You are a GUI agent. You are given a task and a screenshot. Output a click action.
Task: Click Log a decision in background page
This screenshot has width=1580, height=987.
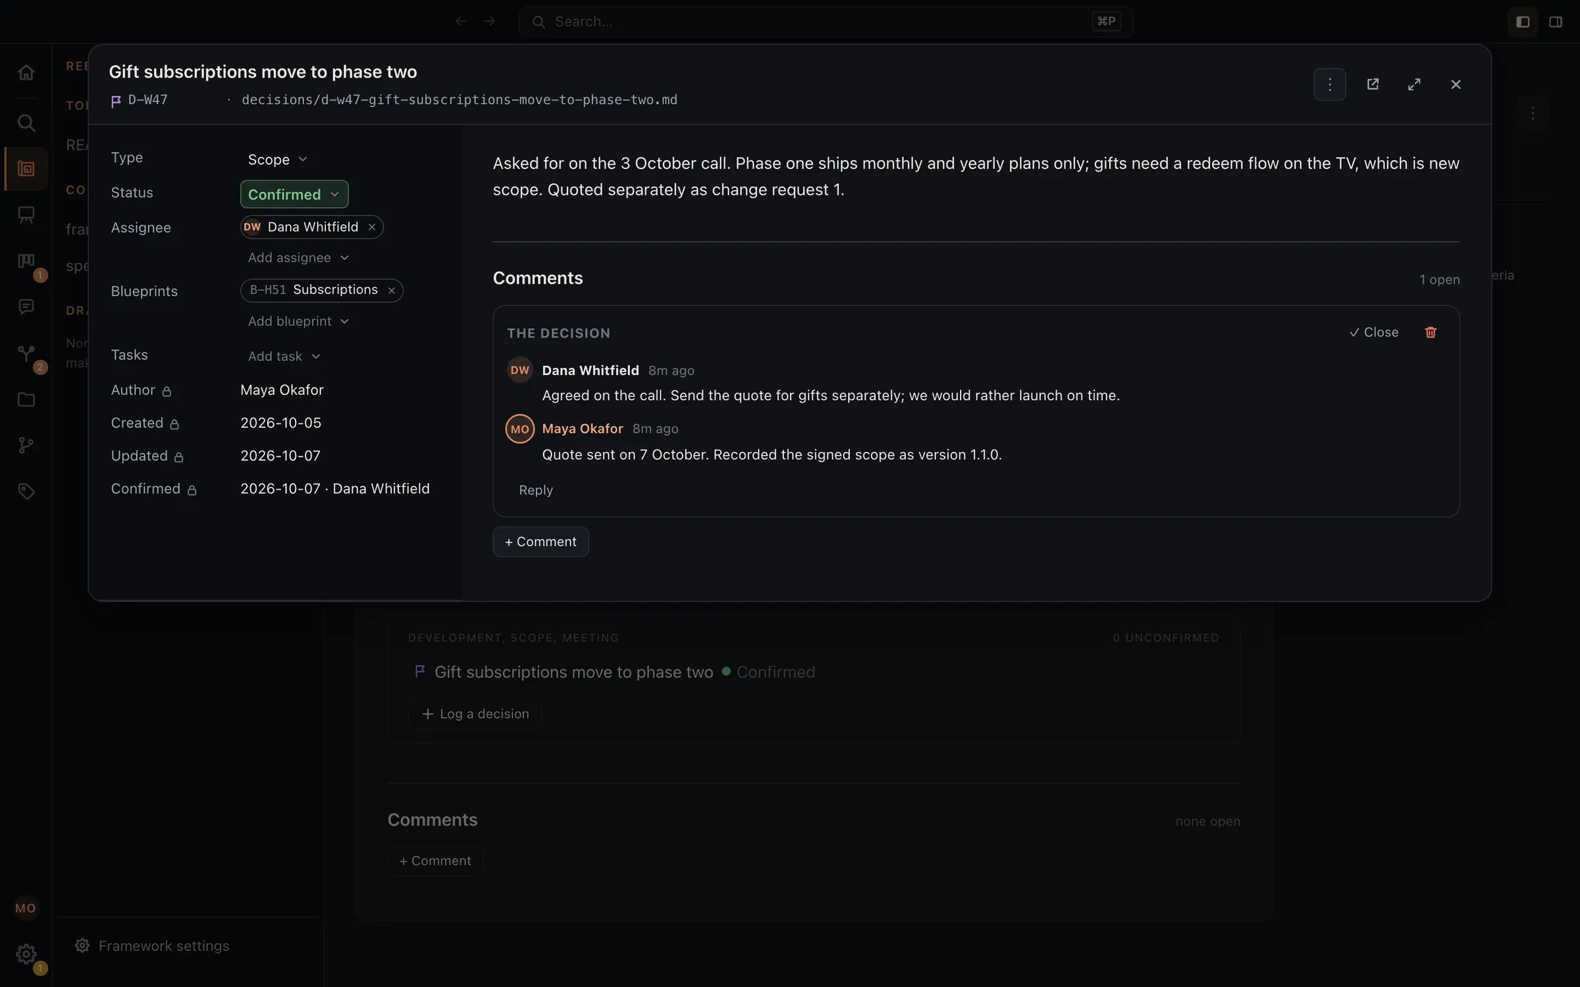pos(475,714)
